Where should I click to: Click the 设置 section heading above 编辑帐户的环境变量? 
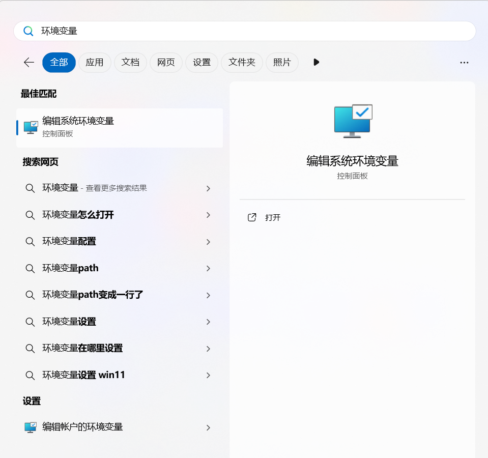32,401
